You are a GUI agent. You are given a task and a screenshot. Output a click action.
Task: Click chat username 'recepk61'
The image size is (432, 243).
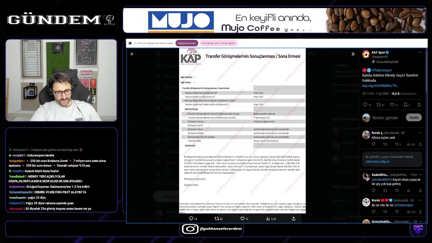19,155
